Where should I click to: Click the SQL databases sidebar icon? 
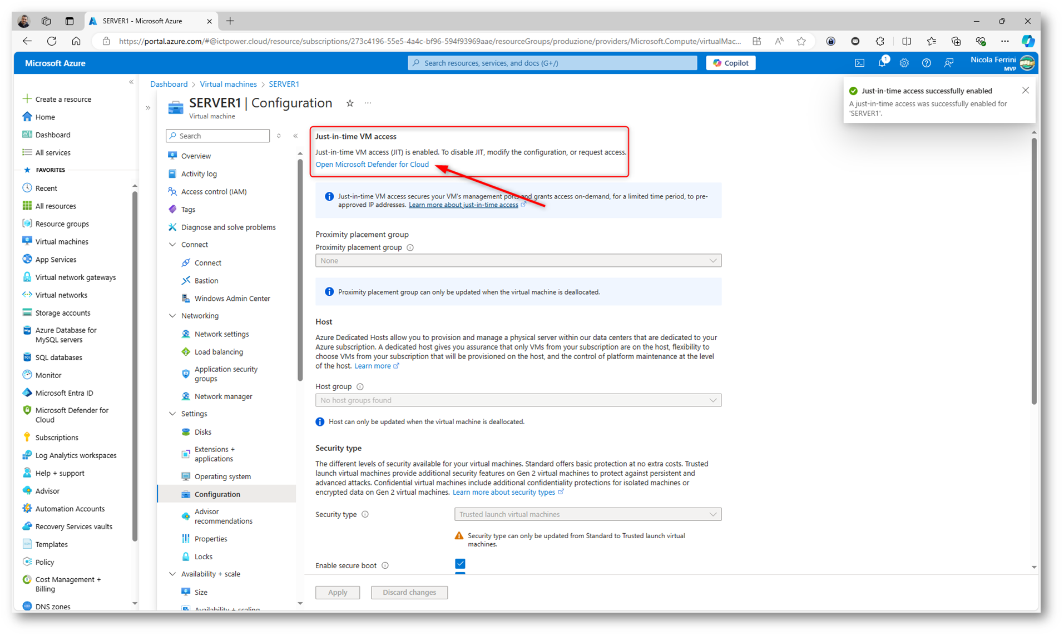click(27, 357)
